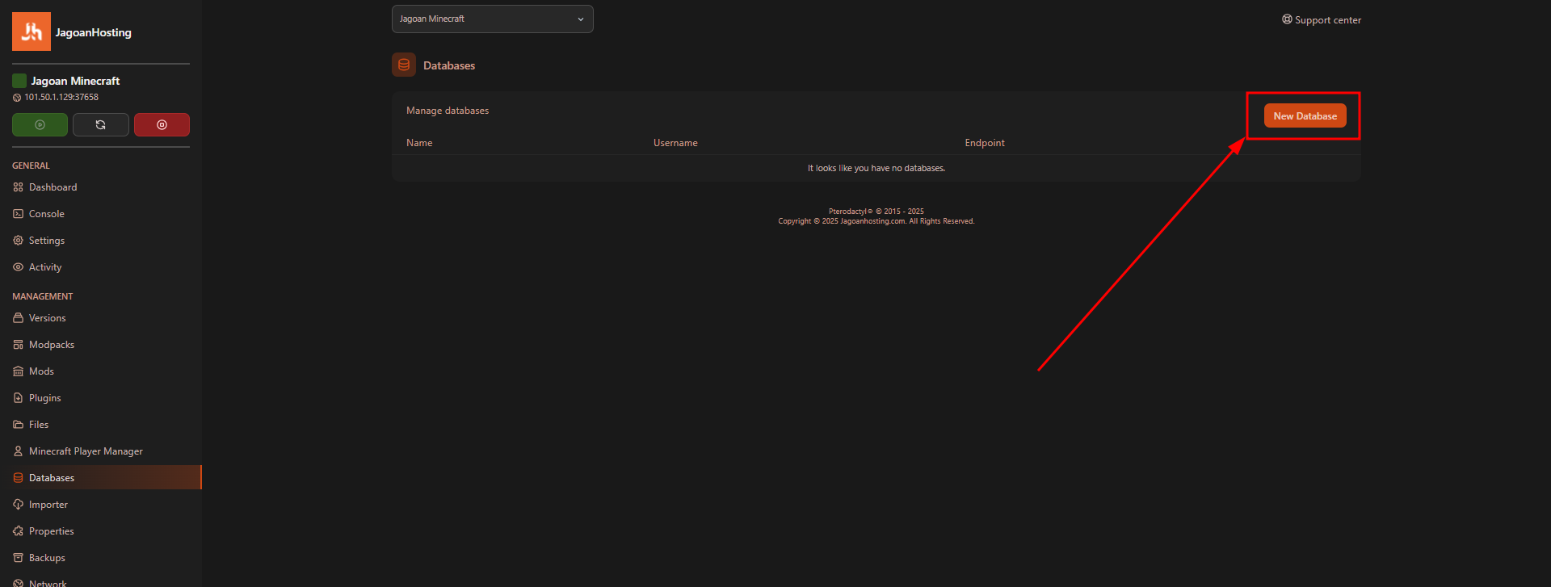The width and height of the screenshot is (1551, 587).
Task: Click the Dashboard grid icon in sidebar
Action: tap(18, 187)
